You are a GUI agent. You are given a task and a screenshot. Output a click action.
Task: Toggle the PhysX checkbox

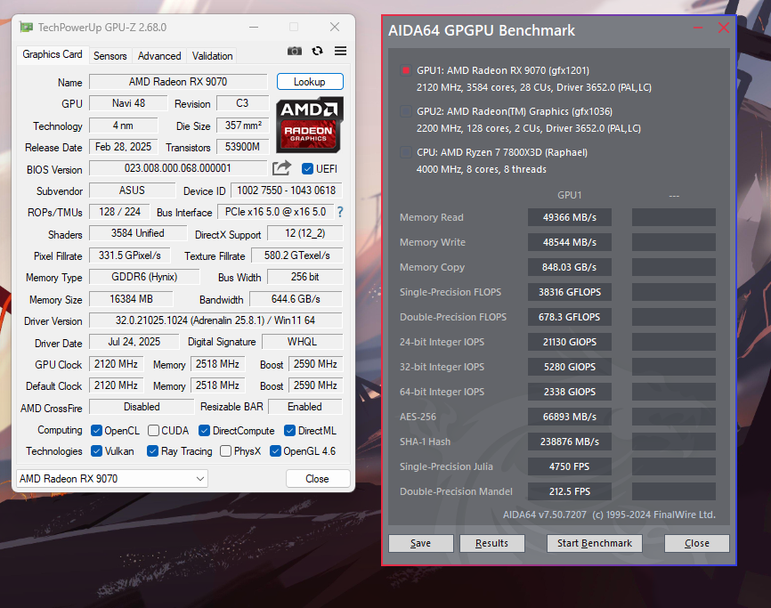tap(226, 451)
